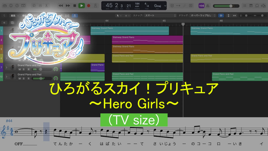Click the bar position 45 display
Image resolution: width=268 pixels, height=151 pixels.
pos(109,5)
